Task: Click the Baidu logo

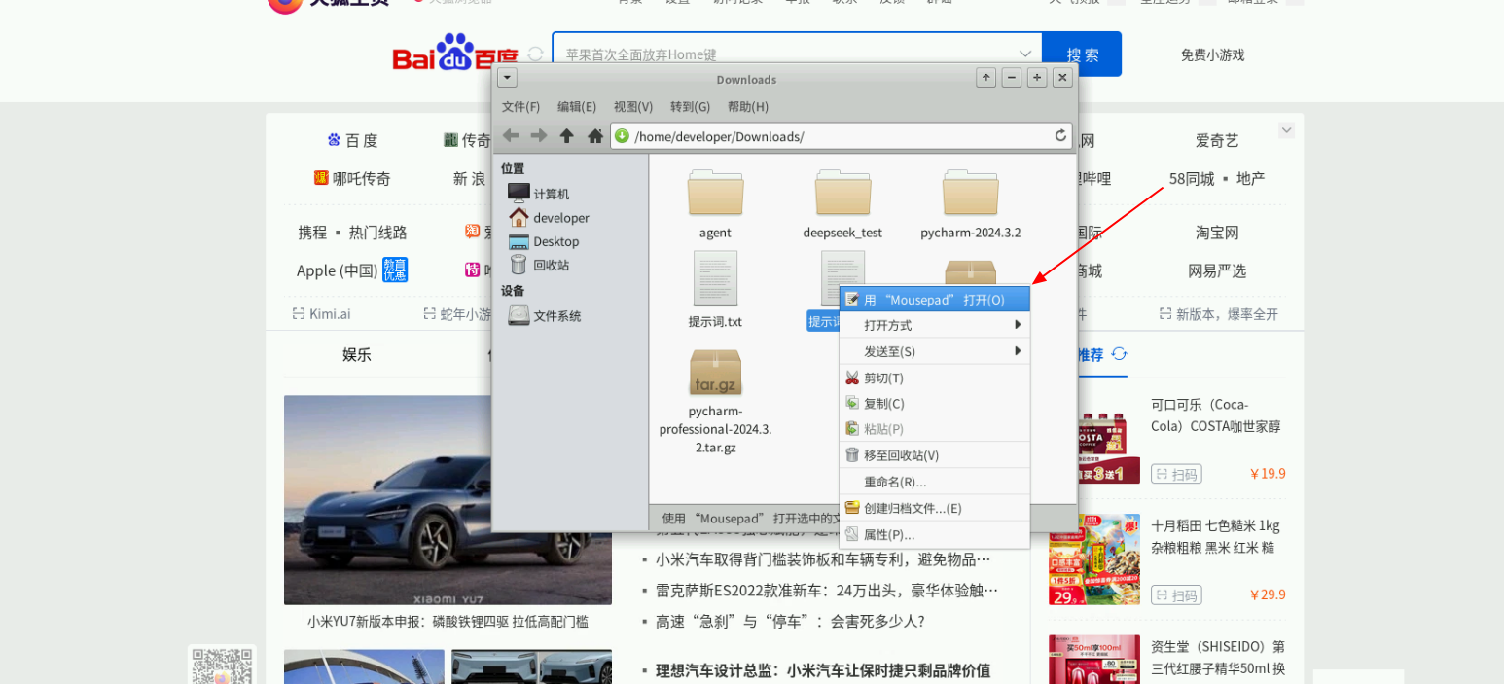Action: 455,54
